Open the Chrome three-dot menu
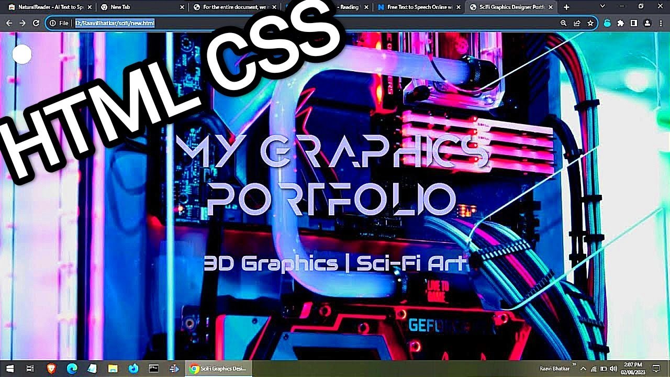670x377 pixels. click(x=661, y=23)
